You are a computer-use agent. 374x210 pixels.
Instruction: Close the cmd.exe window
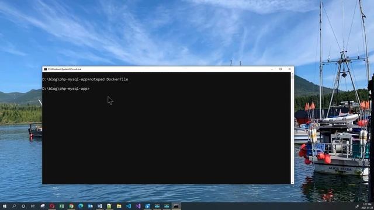click(x=290, y=69)
